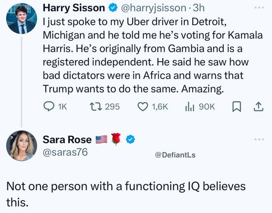Screen dimensions: 272x213
Task: Bookmark Harry Sisson's tweet
Action: [x=237, y=106]
